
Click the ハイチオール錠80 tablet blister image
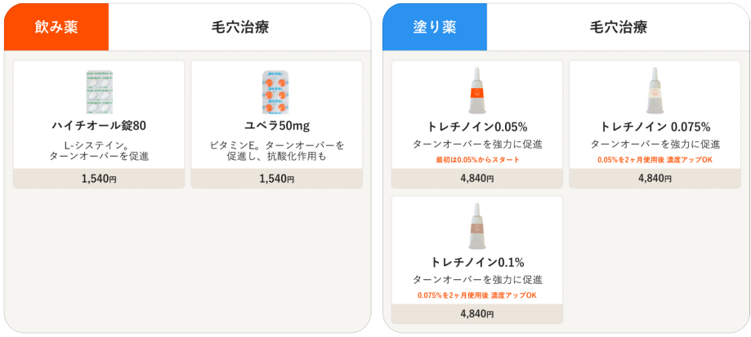[x=99, y=93]
